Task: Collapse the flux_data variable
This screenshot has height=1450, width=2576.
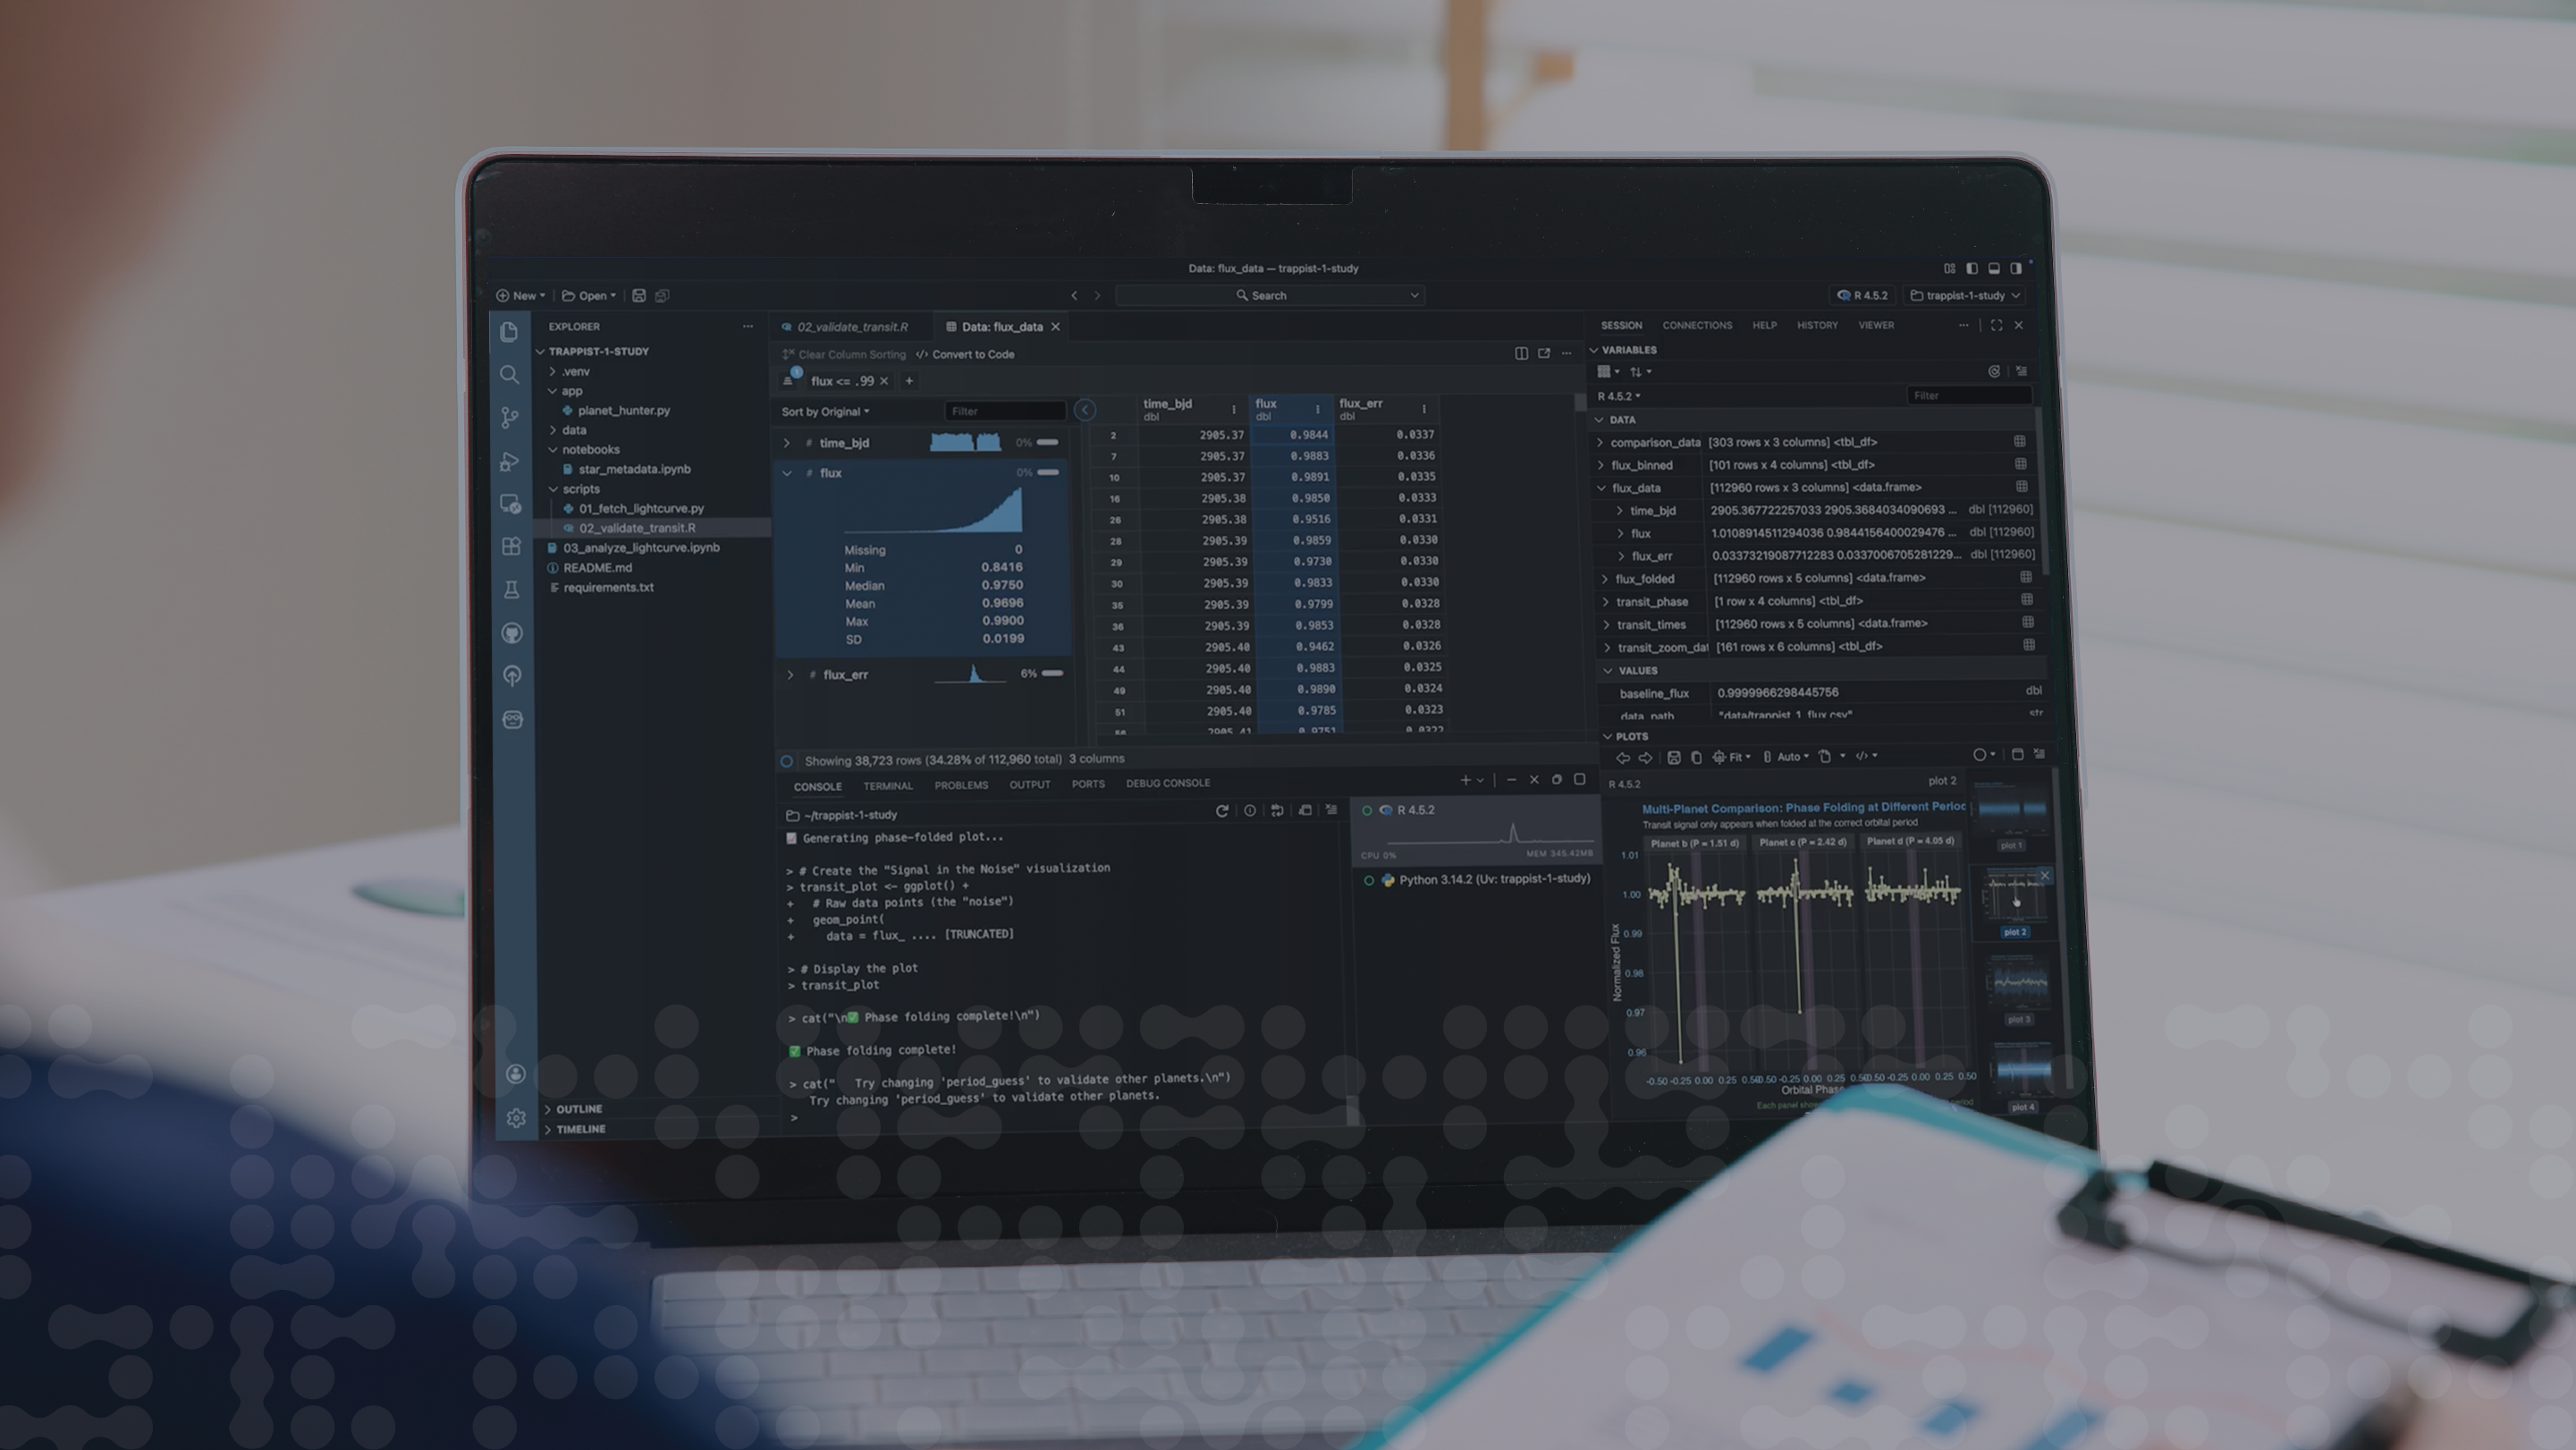Action: [x=1601, y=488]
